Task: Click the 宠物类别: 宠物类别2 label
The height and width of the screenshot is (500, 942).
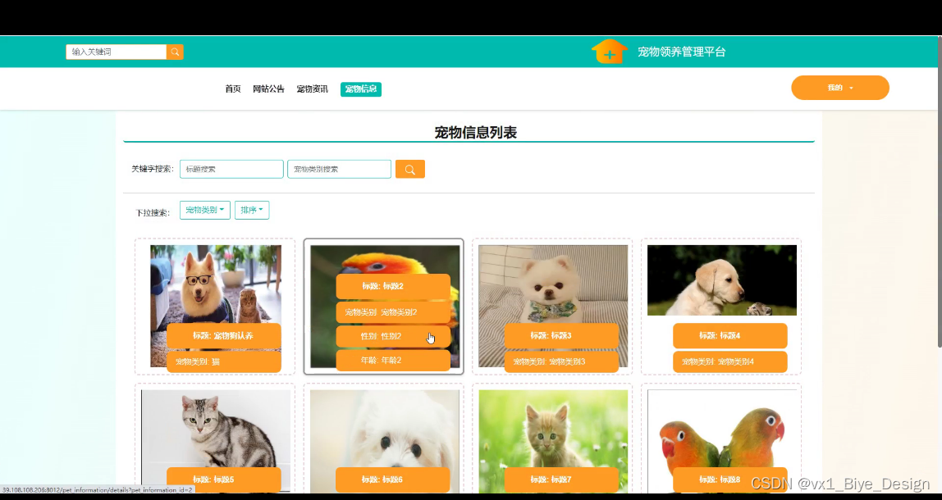Action: tap(393, 312)
